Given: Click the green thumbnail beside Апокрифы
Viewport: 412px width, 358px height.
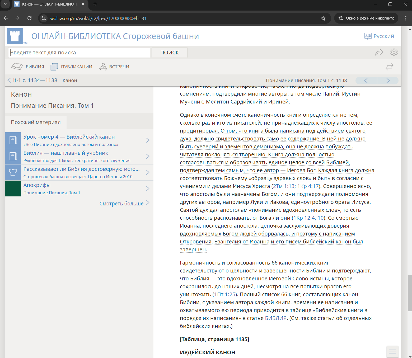Looking at the screenshot, I should [x=13, y=189].
